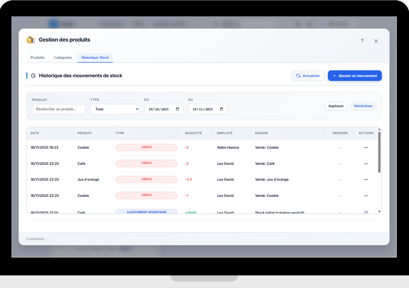Click the clock icon next to Historique des mouvements
The width and height of the screenshot is (409, 288).
[x=33, y=75]
